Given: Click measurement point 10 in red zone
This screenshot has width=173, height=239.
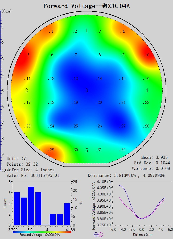Looking at the screenshot, I should tap(146, 55).
